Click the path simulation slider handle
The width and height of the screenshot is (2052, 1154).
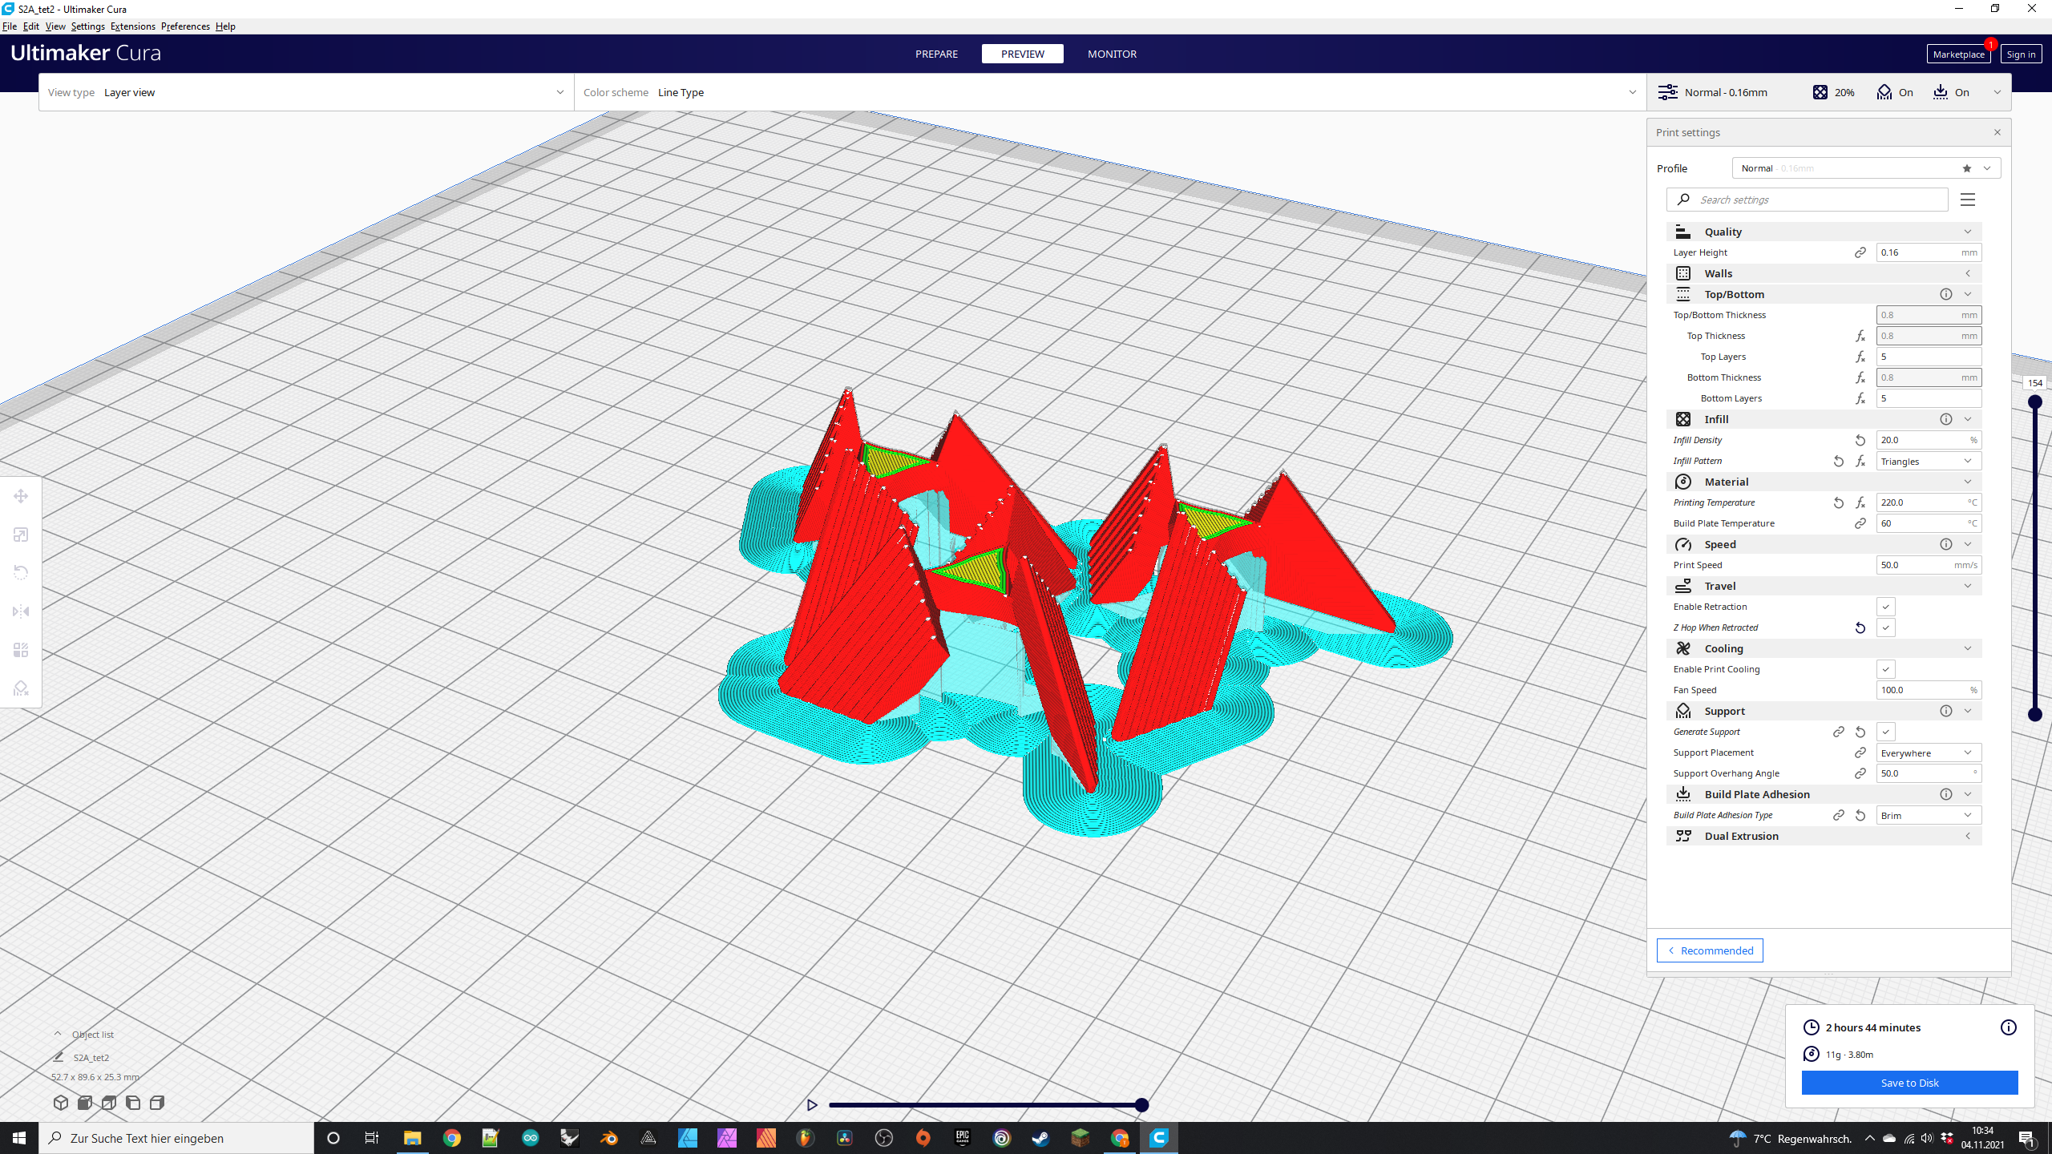pos(1141,1105)
